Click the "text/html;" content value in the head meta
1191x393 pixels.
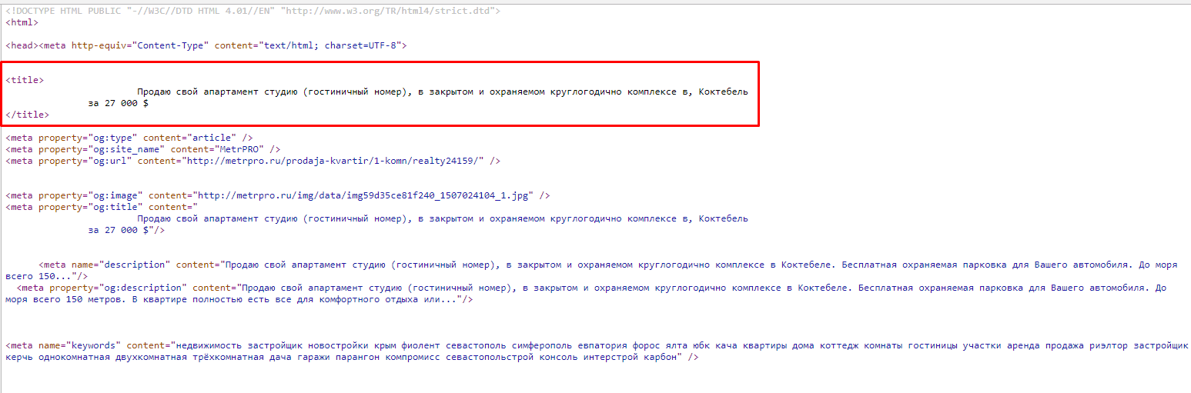click(x=291, y=45)
